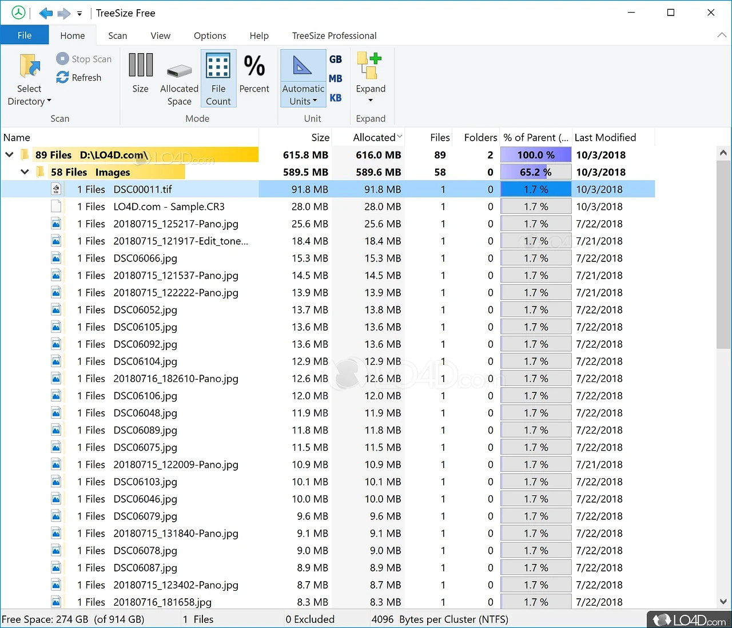Open the Scan ribbon tab
732x628 pixels.
pyautogui.click(x=117, y=35)
